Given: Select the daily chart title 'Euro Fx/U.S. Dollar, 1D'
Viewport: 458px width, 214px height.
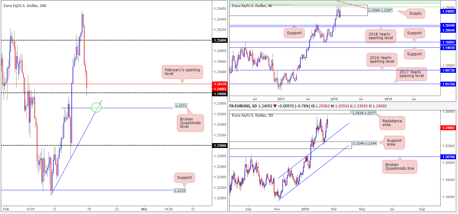Looking at the screenshot, I should tap(253, 115).
